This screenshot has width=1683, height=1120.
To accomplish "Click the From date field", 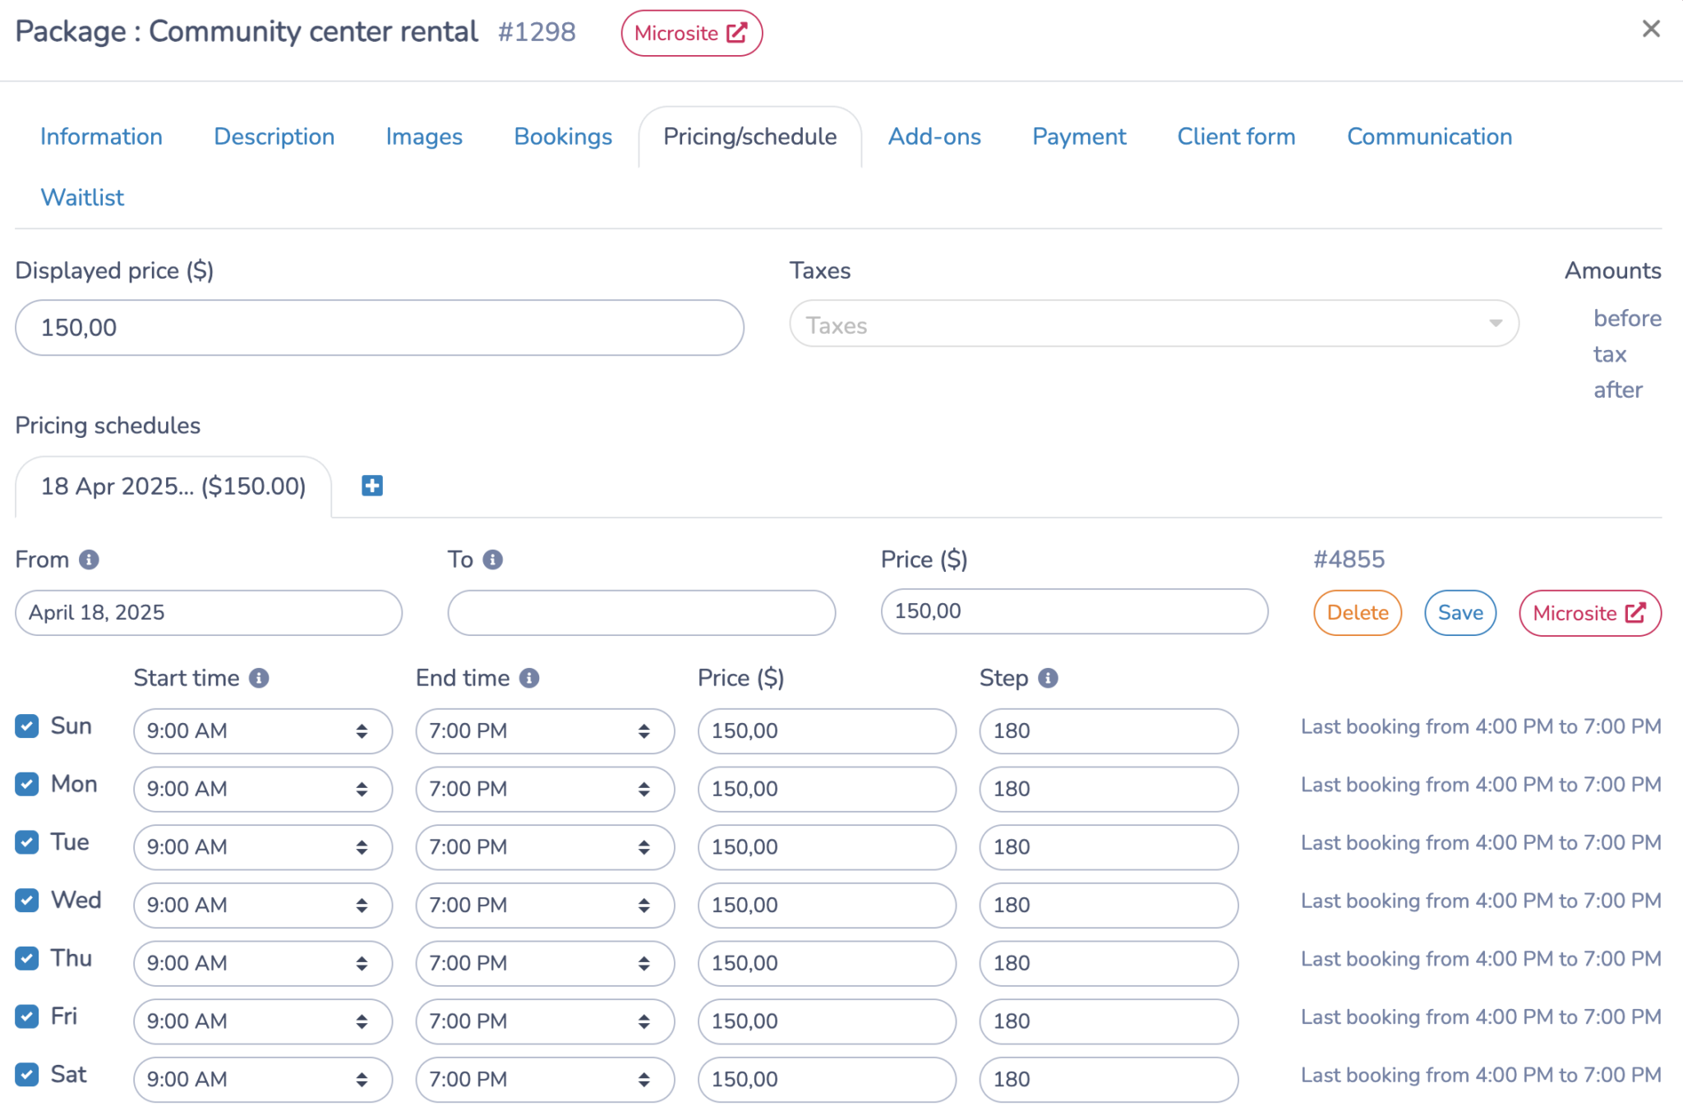I will pyautogui.click(x=209, y=612).
